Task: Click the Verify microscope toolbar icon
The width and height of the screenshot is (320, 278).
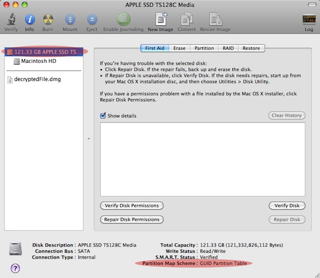Action: coord(11,19)
